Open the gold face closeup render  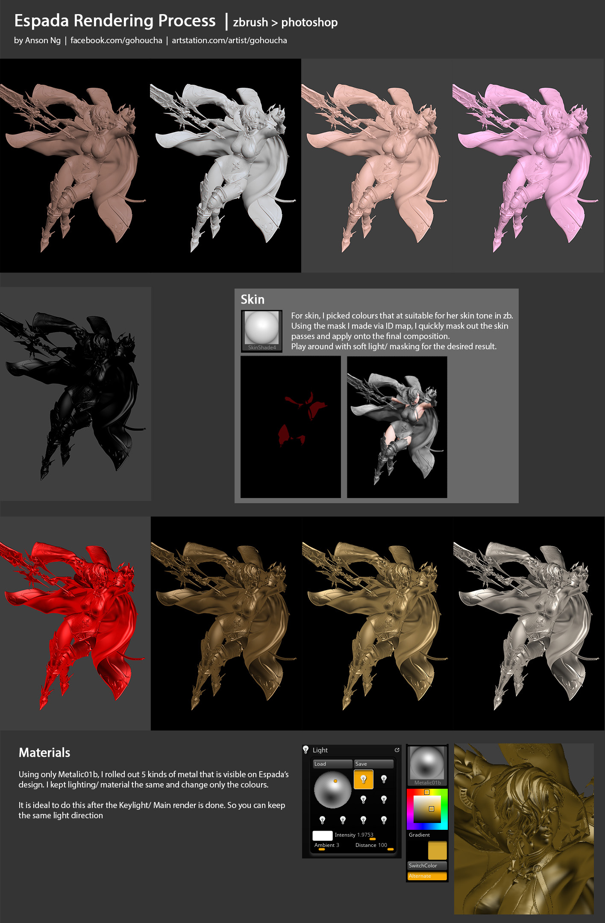pos(524,829)
